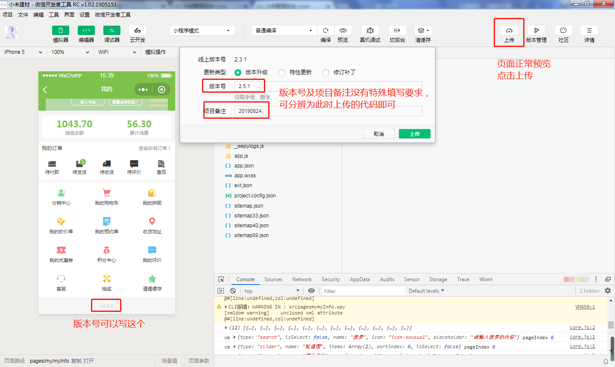Image resolution: width=615 pixels, height=367 pixels.
Task: Open the 文件 menu
Action: click(x=23, y=15)
